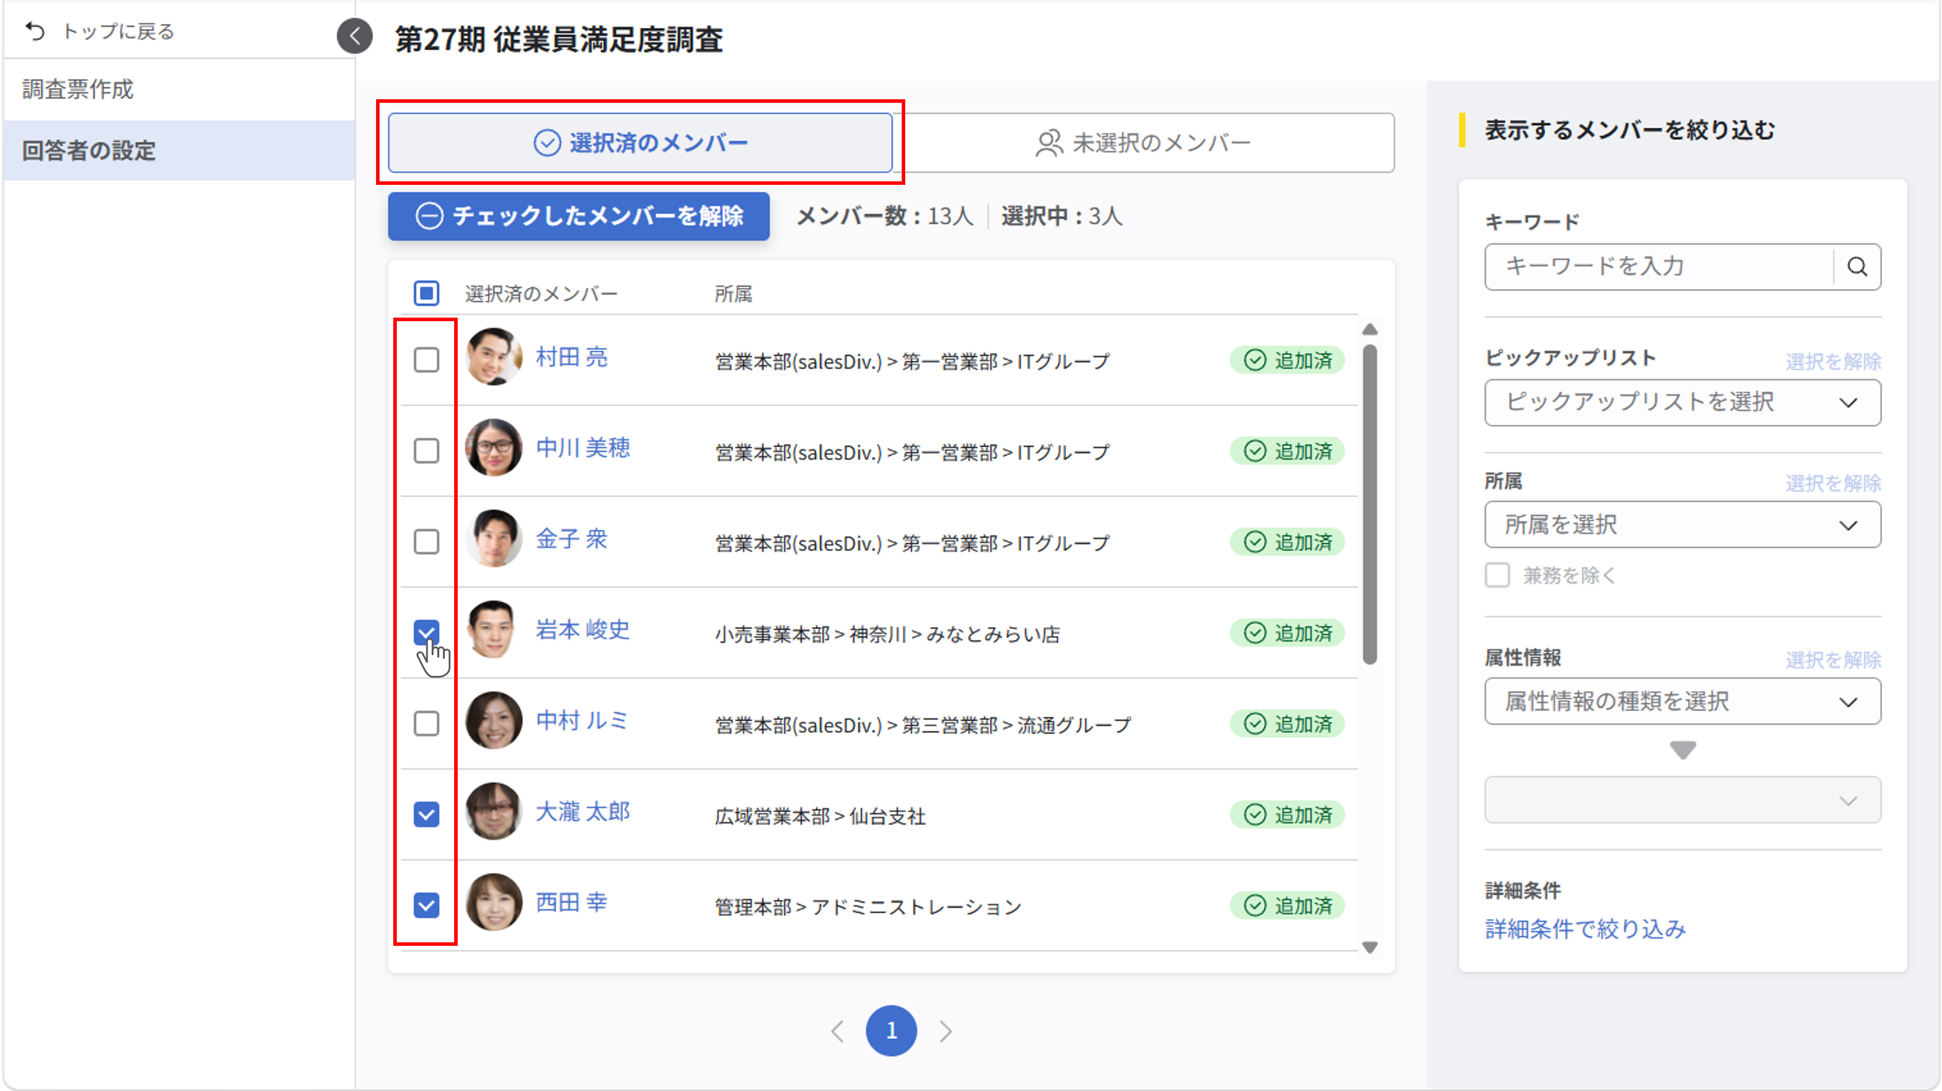Click the scroll up arrow of member list
1942x1091 pixels.
(1370, 330)
